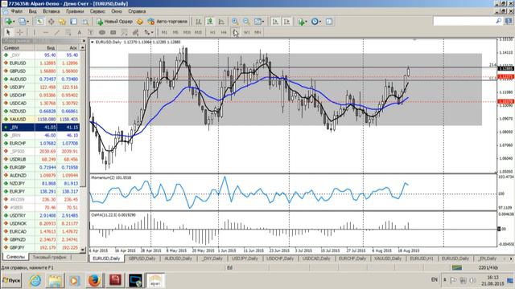
Task: Click the Новый Ордер button
Action: pyautogui.click(x=114, y=22)
